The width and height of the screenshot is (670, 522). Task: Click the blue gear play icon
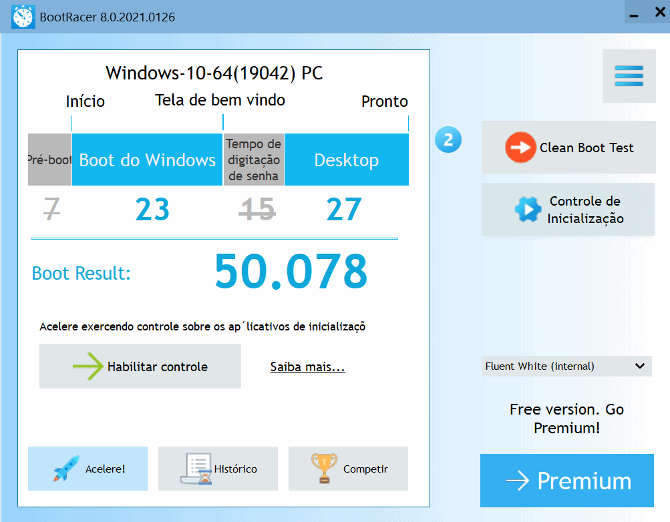click(528, 209)
